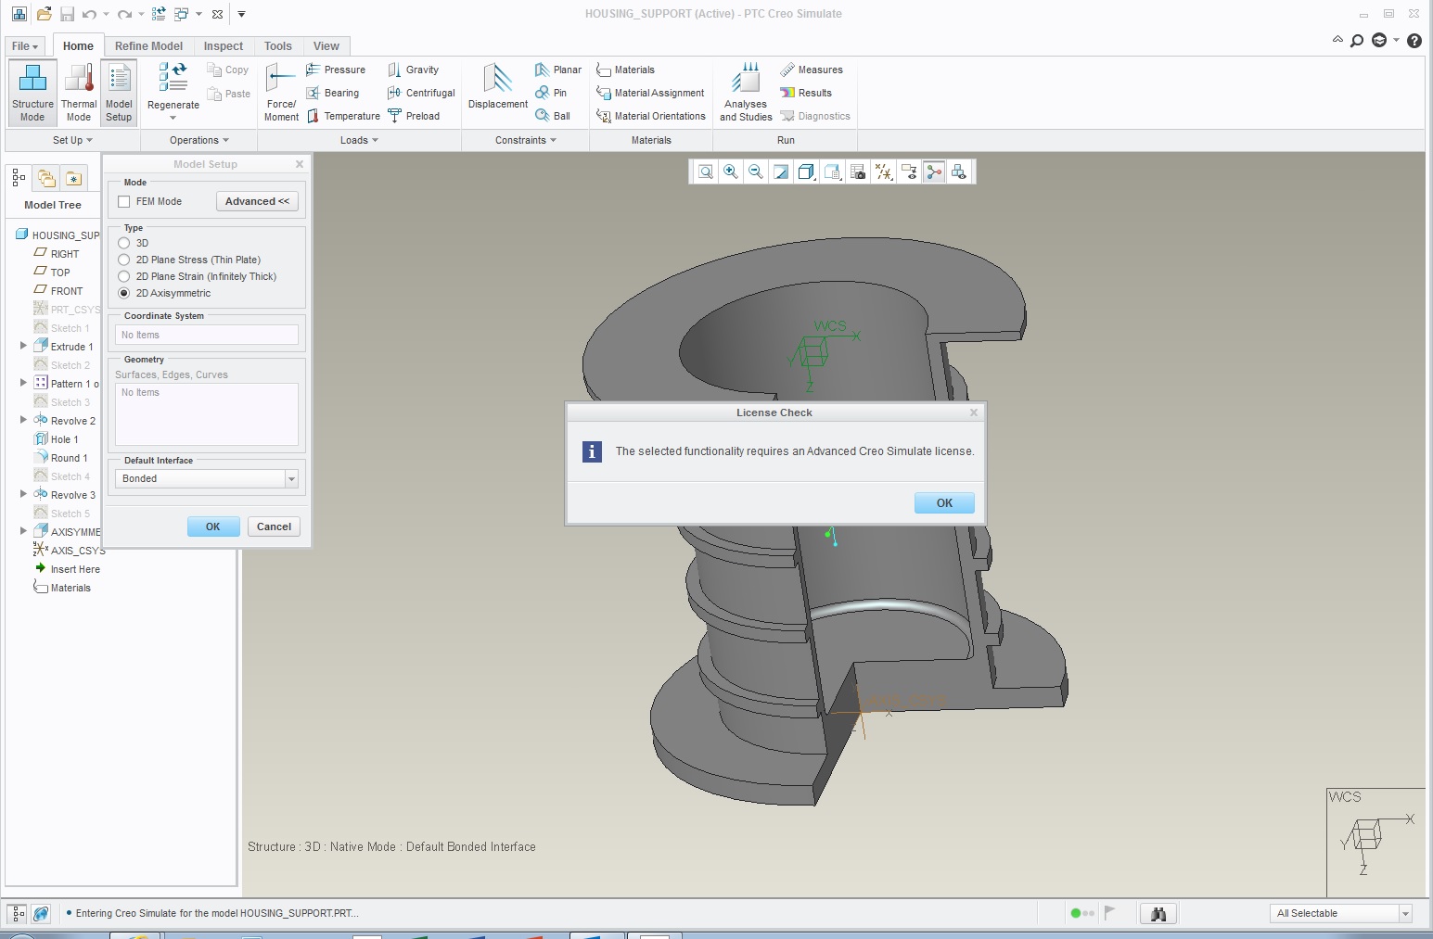Expand the Revolve 2 tree node

click(23, 420)
